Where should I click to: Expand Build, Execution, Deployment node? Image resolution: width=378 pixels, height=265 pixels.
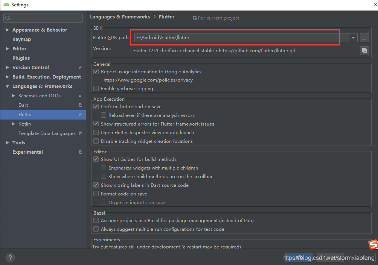pyautogui.click(x=8, y=77)
